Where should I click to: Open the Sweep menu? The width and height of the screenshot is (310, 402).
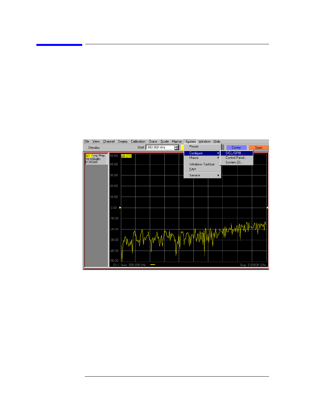123,142
